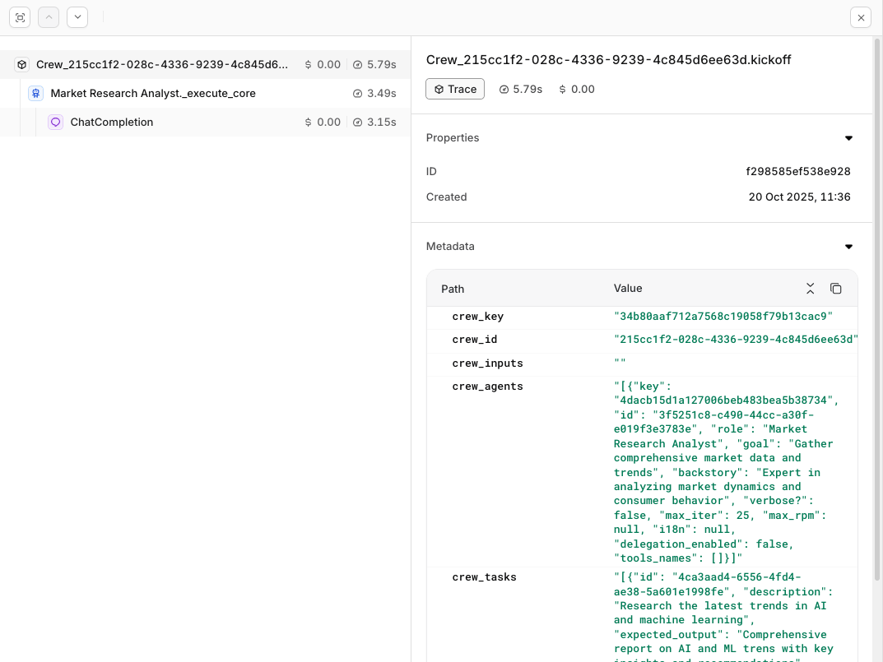Click the cube icon of Crew trace row

pyautogui.click(x=21, y=65)
